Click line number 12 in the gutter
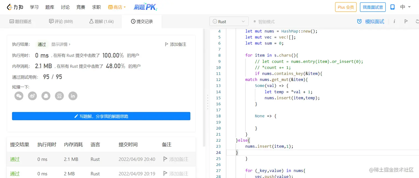The height and width of the screenshot is (178, 419). click(x=218, y=80)
